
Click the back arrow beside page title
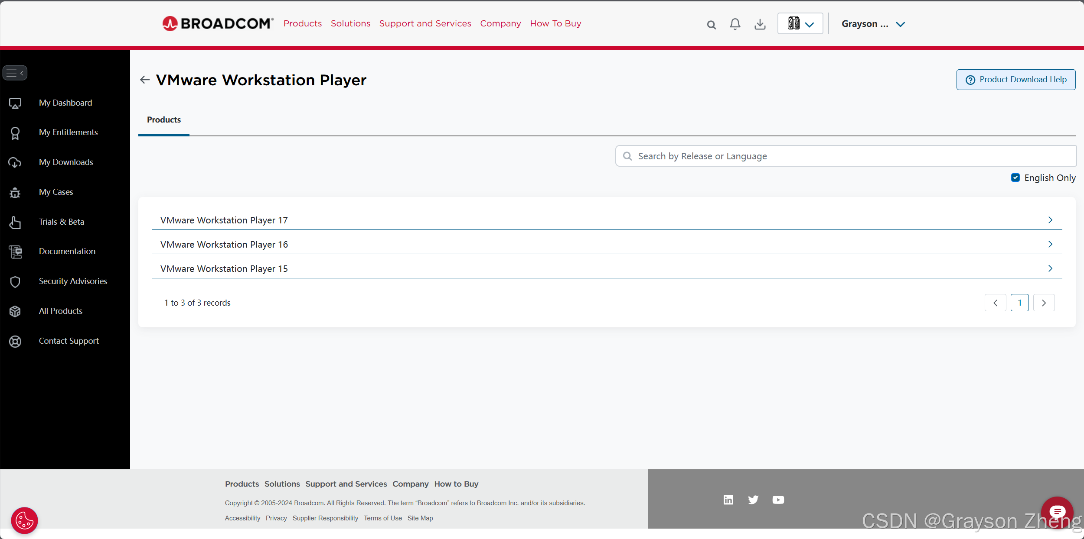point(145,80)
